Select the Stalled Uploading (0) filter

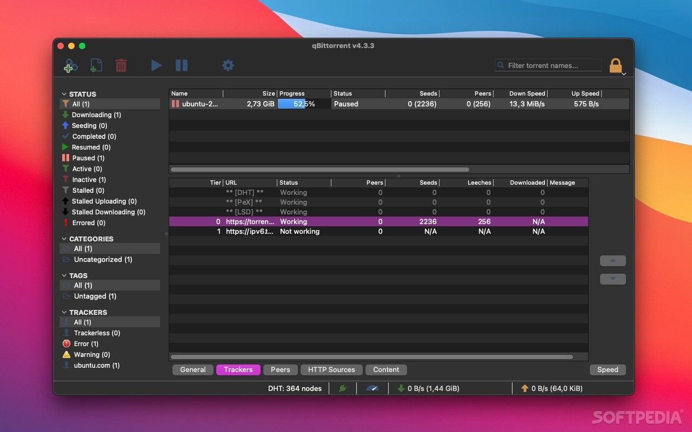pyautogui.click(x=110, y=201)
